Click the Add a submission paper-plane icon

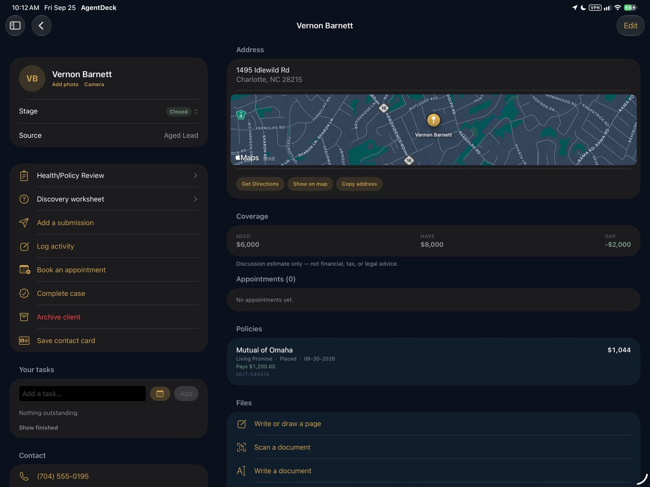[x=24, y=223]
